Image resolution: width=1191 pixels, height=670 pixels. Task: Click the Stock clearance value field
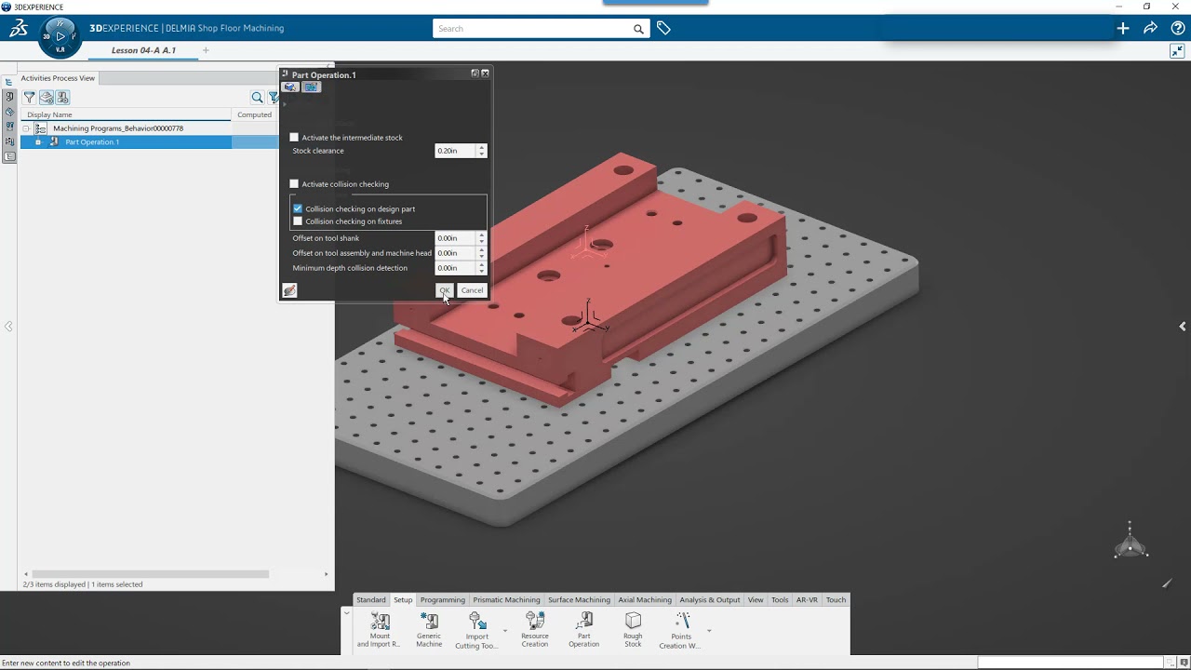click(x=455, y=151)
